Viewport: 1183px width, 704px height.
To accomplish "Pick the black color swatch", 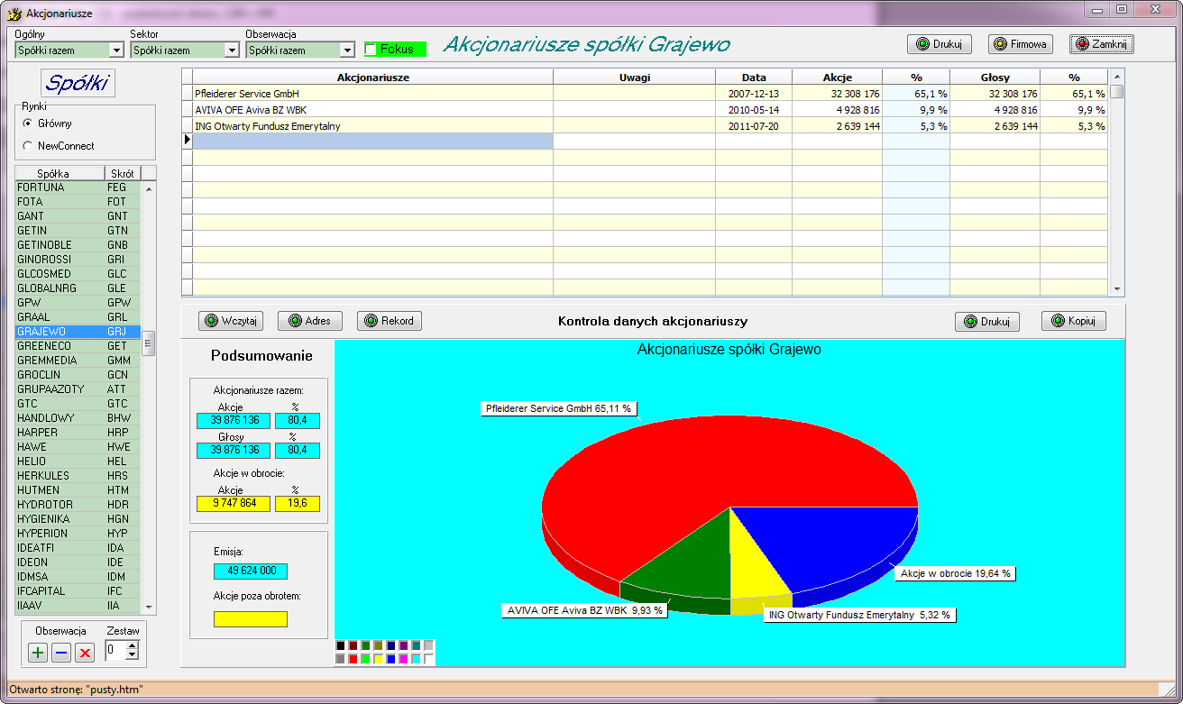I will 341,645.
